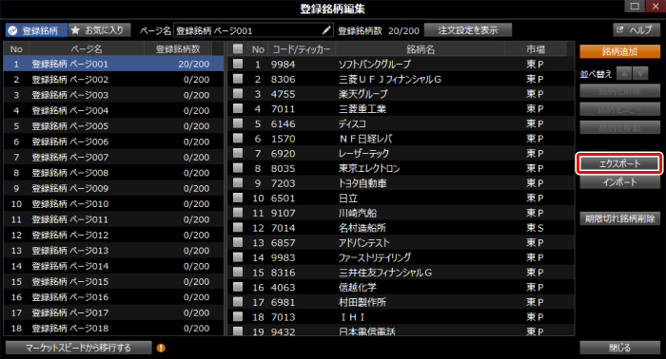The width and height of the screenshot is (666, 359).
Task: Click orange 銘柄追加 button
Action: 619,51
